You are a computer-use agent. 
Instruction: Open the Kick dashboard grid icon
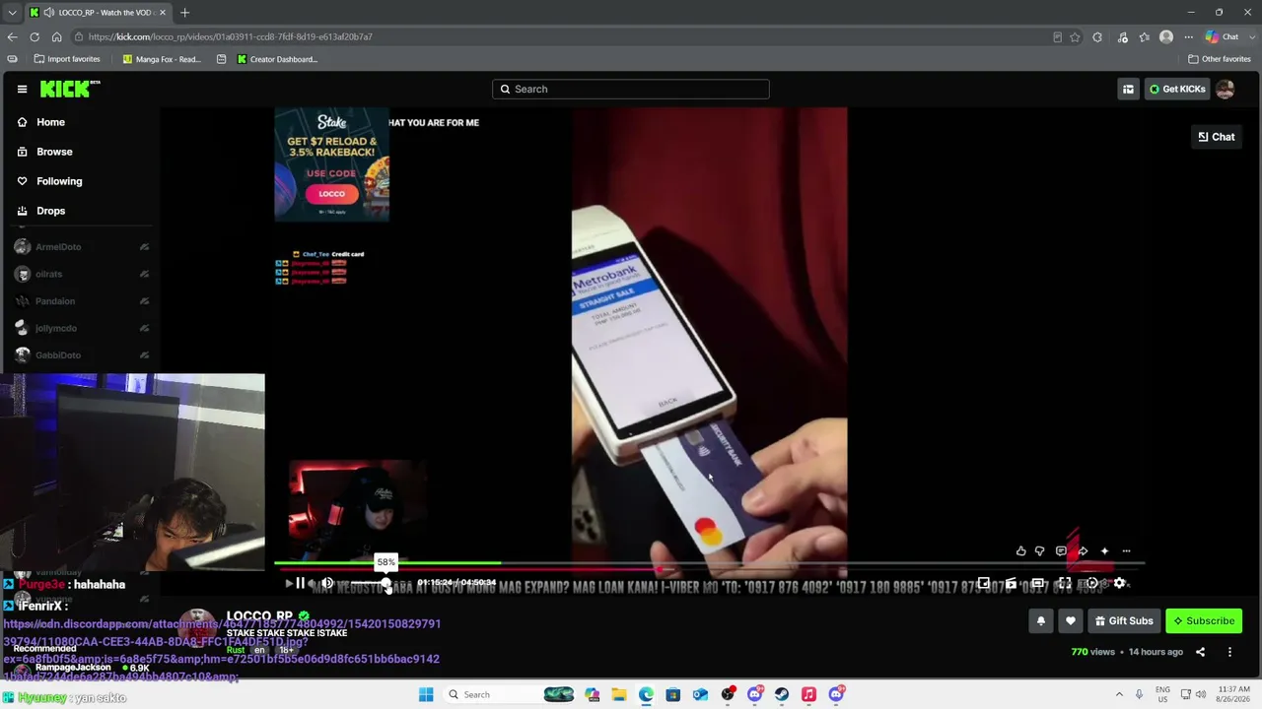tap(1128, 89)
